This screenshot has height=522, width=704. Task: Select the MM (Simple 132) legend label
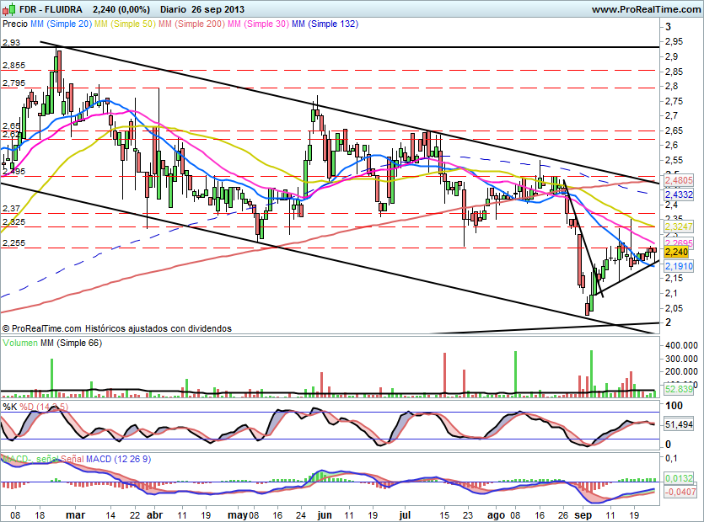coord(325,24)
